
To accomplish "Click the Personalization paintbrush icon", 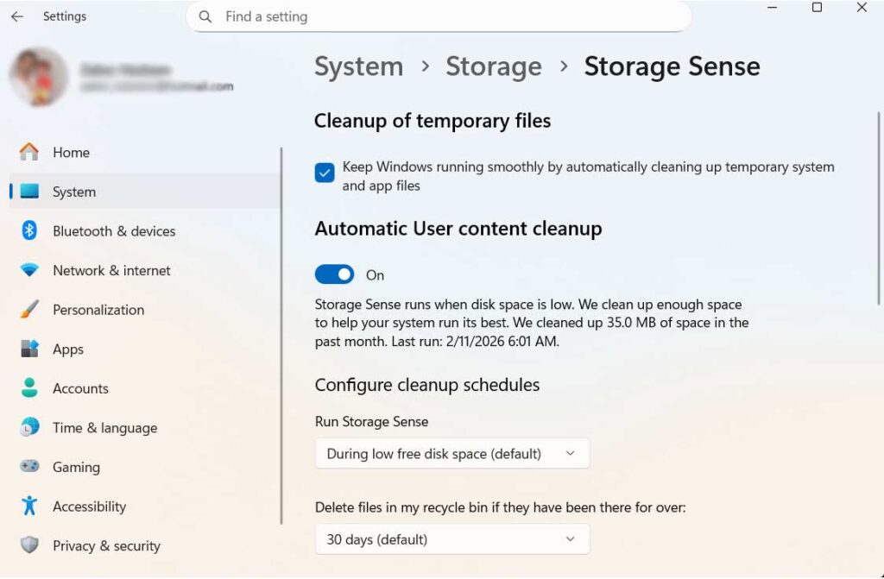I will [29, 310].
